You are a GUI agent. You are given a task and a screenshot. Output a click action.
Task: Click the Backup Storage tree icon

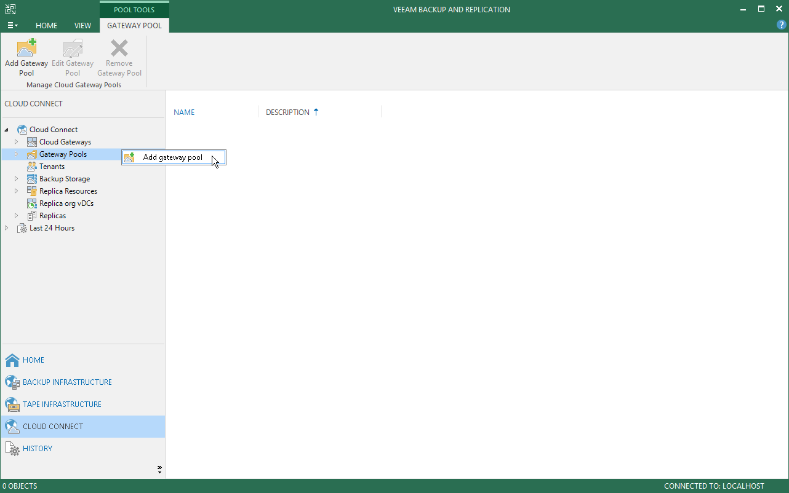(32, 179)
